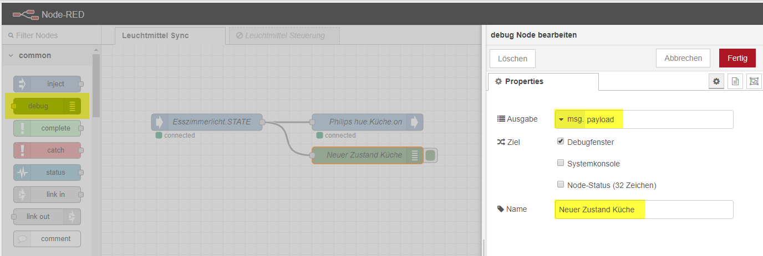Click the Abbrechen button

click(683, 58)
